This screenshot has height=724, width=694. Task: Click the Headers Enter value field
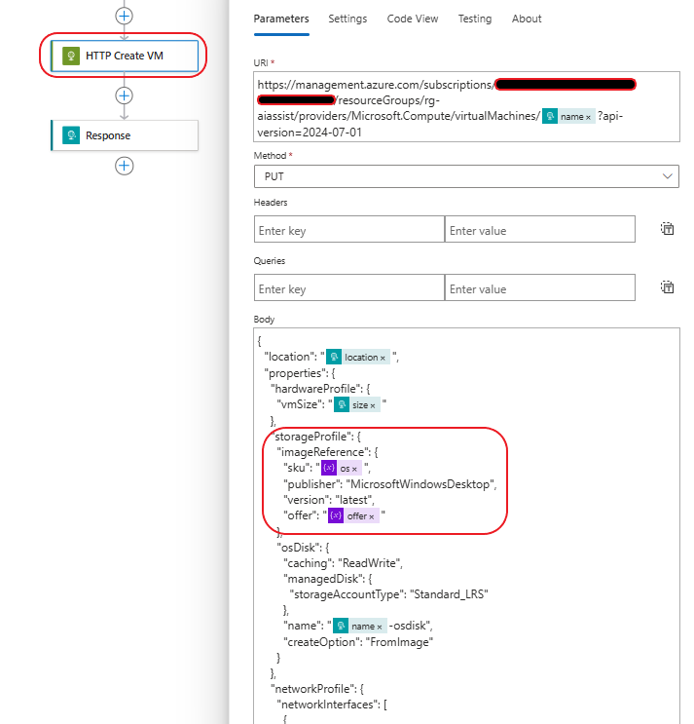pos(540,229)
